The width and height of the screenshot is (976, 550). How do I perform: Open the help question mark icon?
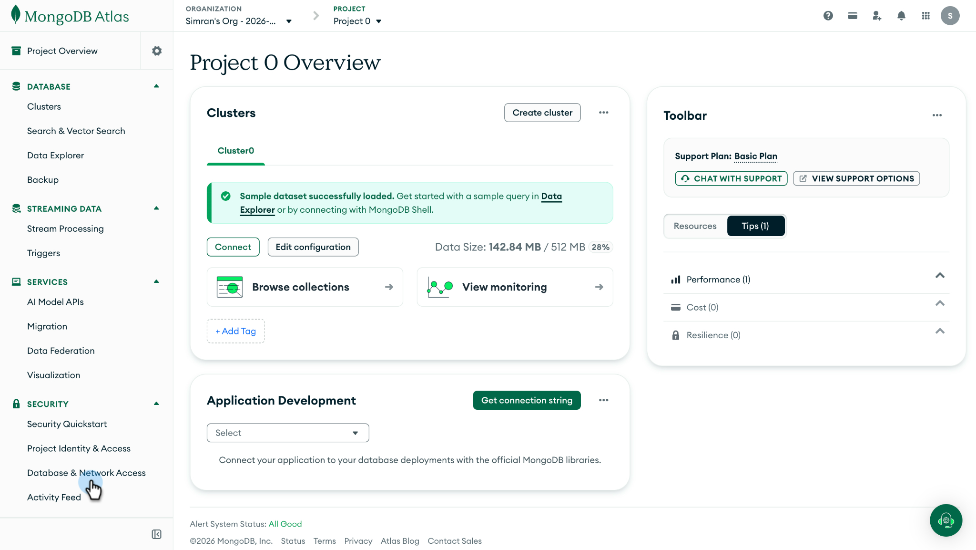tap(828, 16)
